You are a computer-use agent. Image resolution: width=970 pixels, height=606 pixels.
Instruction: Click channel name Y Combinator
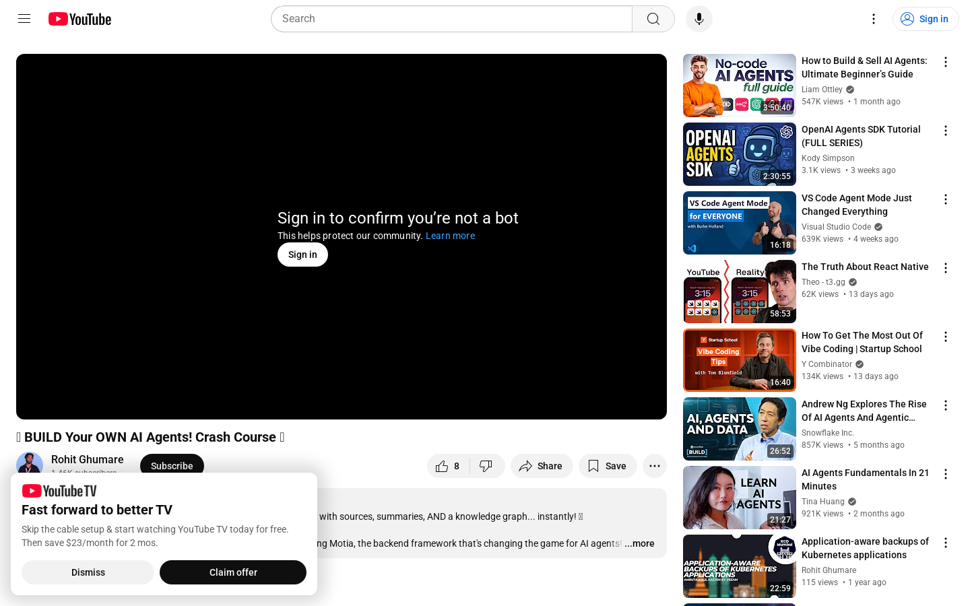pos(827,364)
